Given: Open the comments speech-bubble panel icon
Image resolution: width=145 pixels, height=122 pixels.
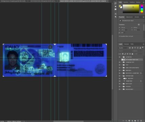Looking at the screenshot, I should click(116, 9).
